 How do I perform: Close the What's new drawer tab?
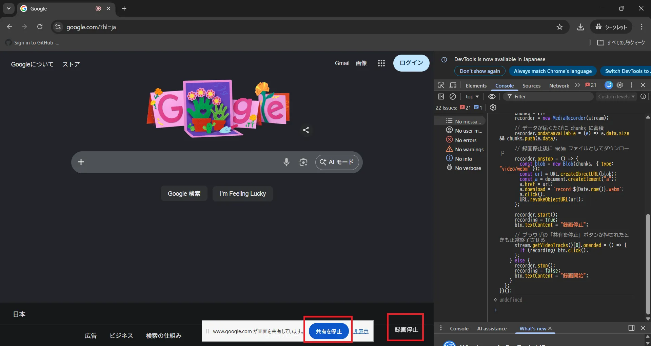point(550,328)
